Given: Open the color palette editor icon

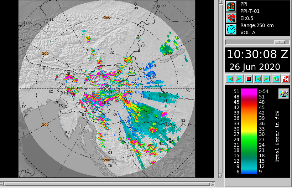Looking at the screenshot, I should tap(283, 94).
